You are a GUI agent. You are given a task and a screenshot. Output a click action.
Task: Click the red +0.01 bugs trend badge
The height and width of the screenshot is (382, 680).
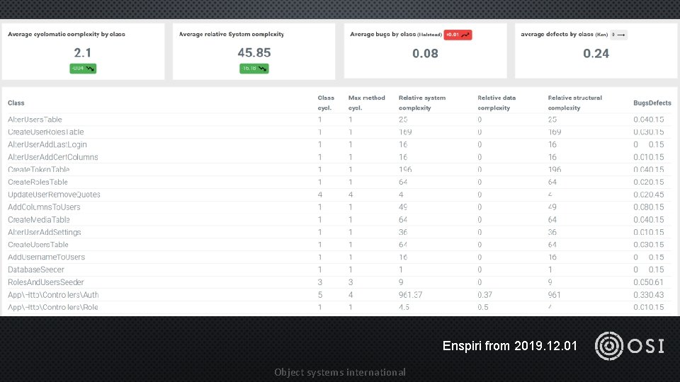coord(458,35)
